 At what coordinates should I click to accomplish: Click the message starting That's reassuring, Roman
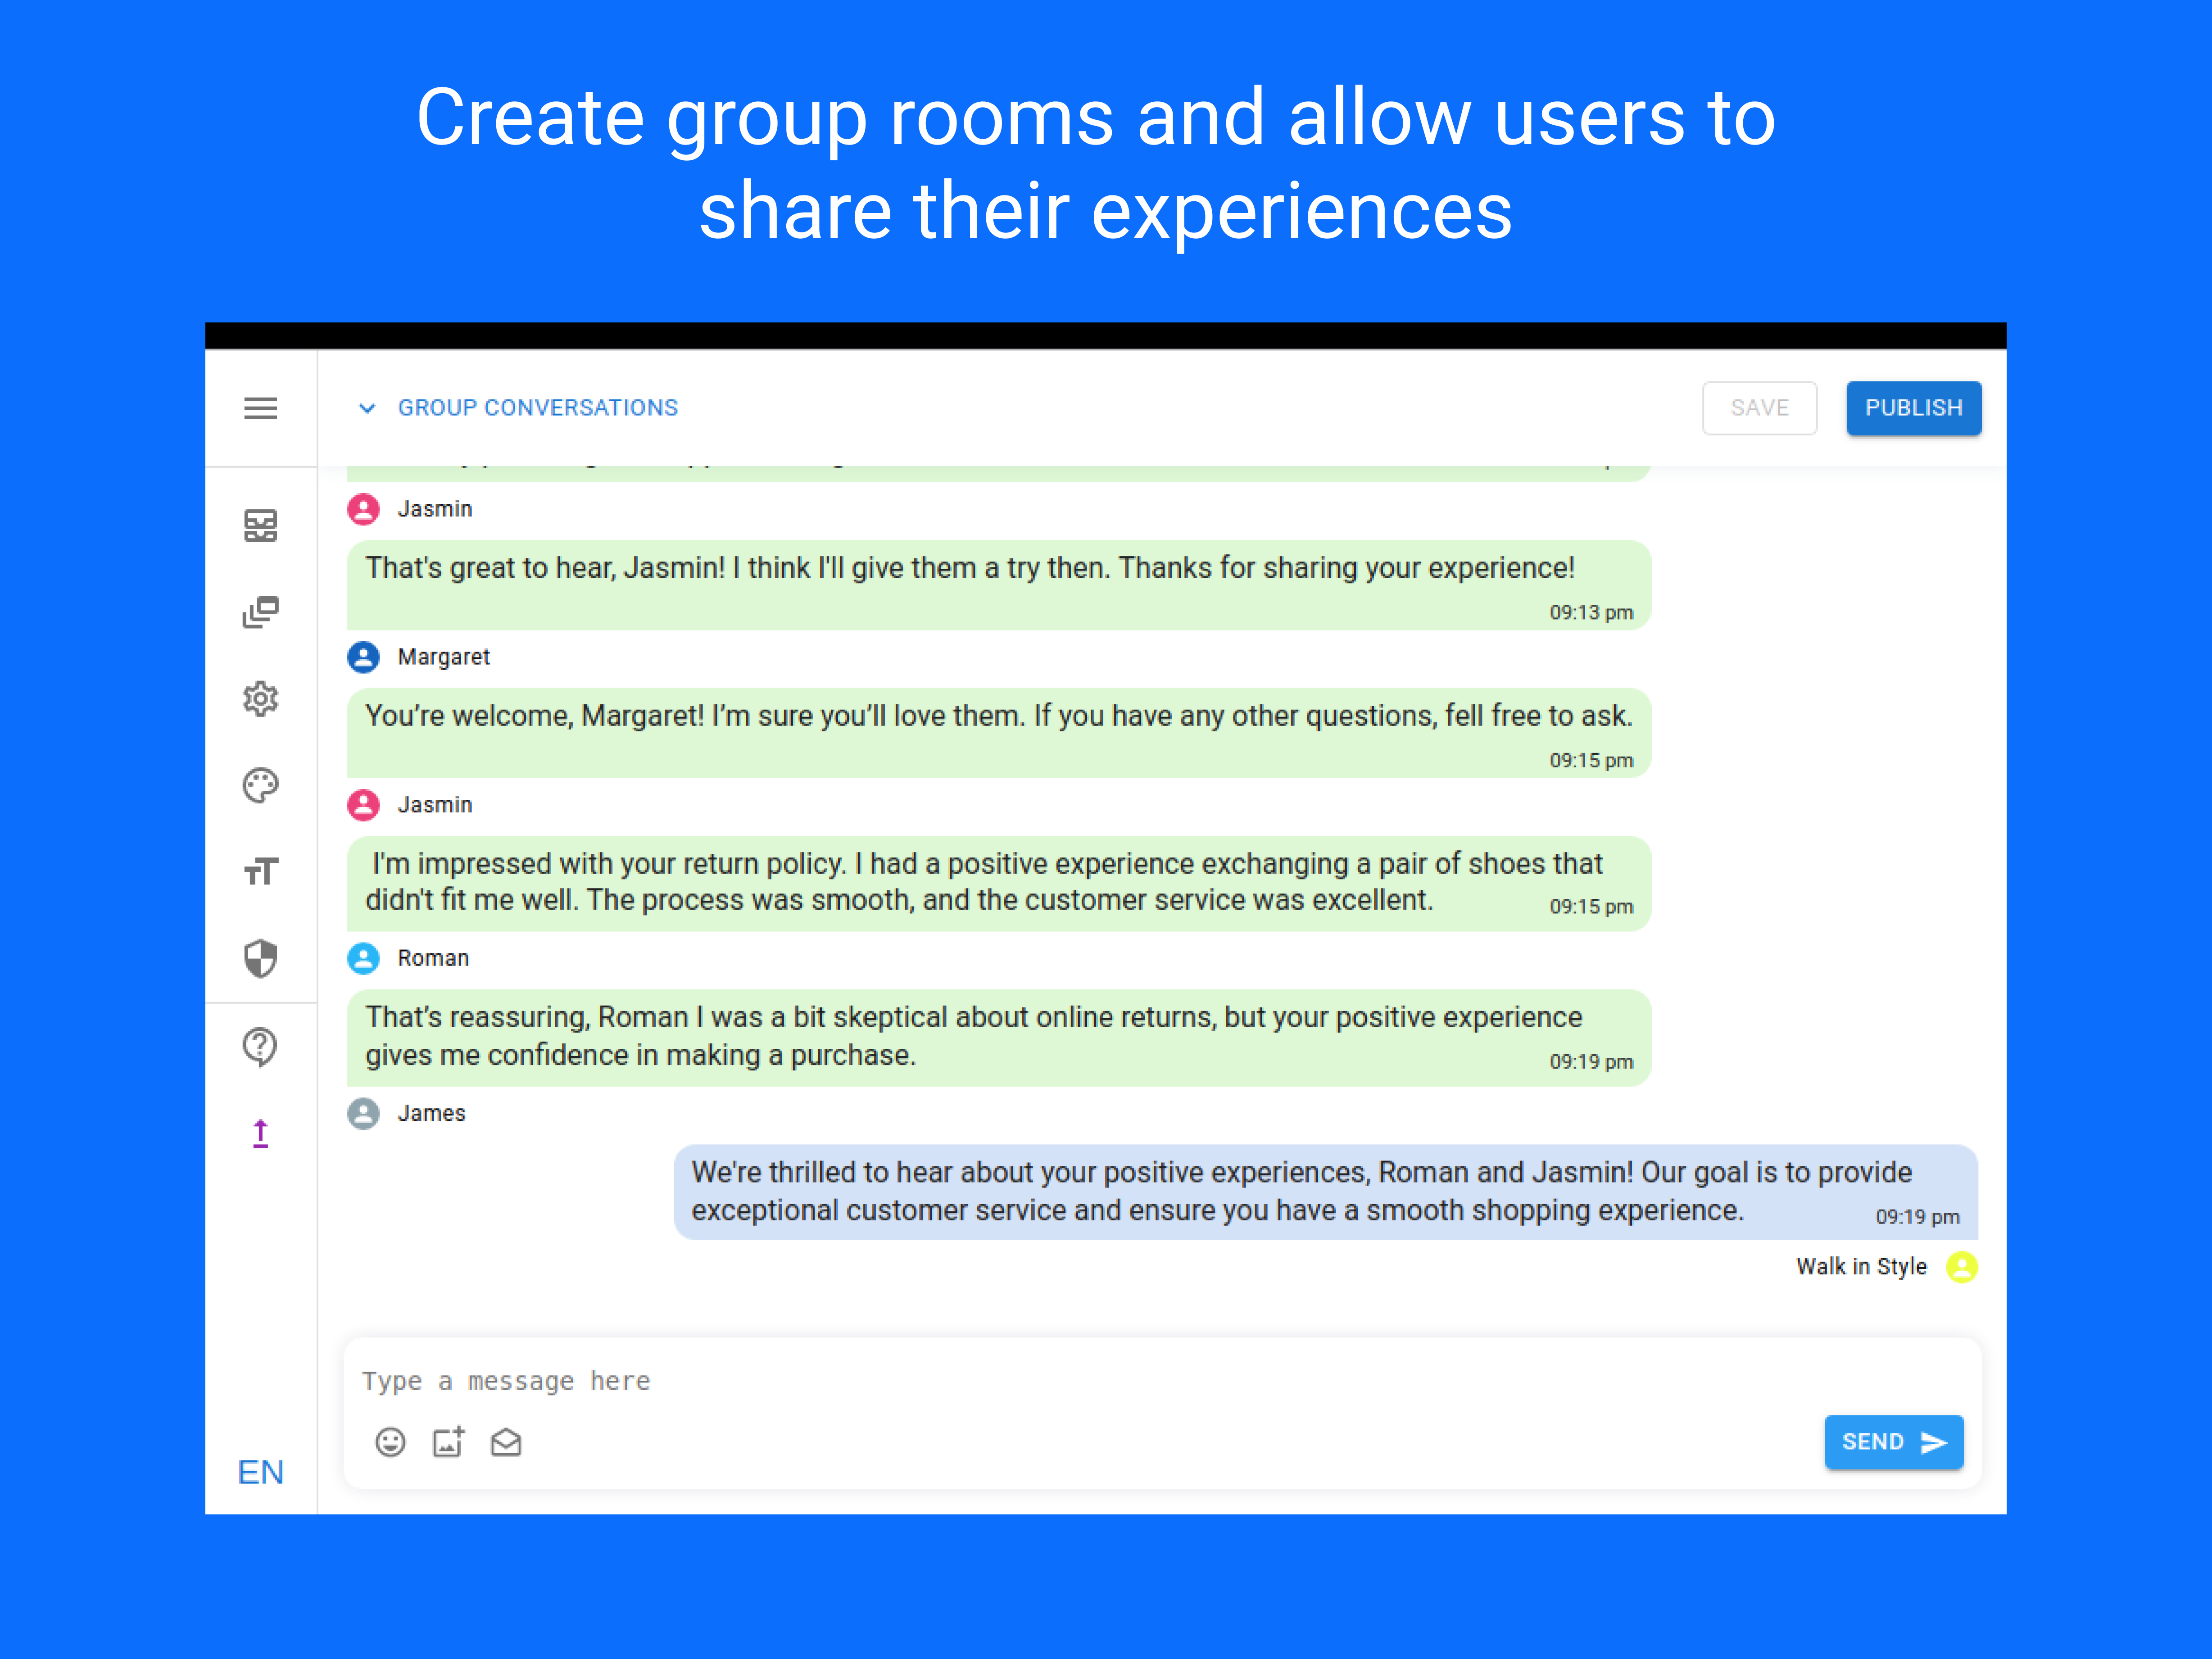click(998, 1038)
